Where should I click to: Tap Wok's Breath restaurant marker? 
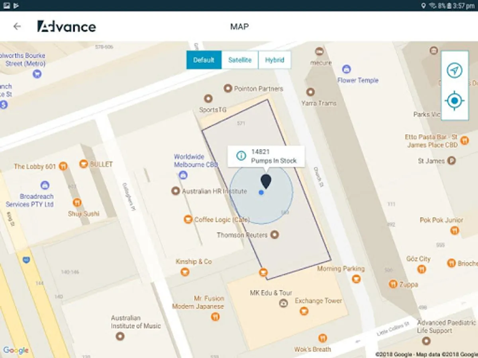323,338
